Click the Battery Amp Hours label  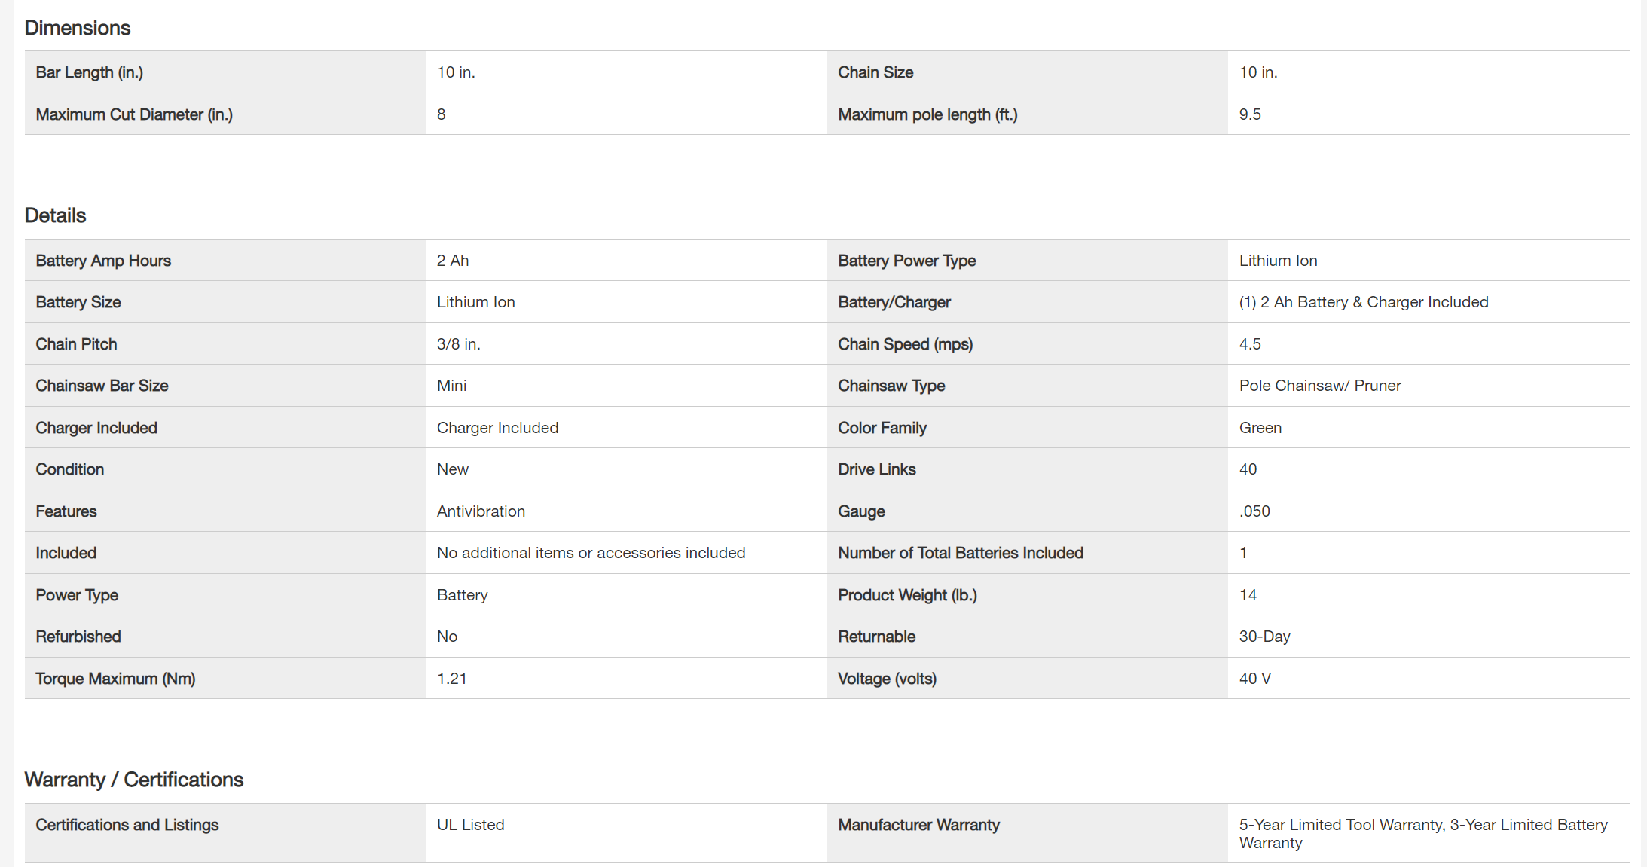[103, 261]
